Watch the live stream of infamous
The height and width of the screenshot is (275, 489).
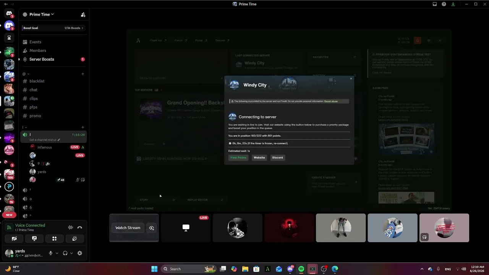tap(74, 147)
